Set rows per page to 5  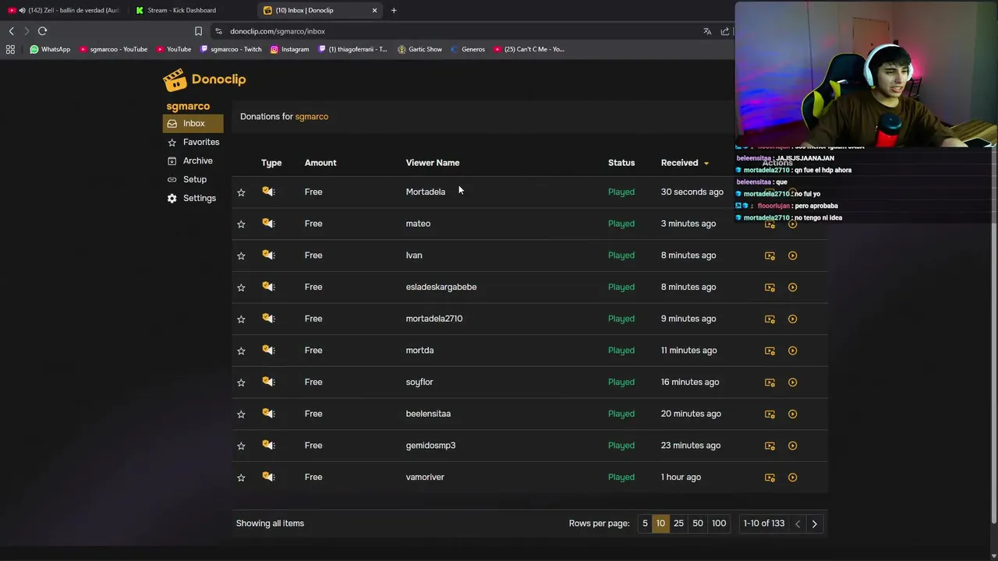[x=645, y=524]
